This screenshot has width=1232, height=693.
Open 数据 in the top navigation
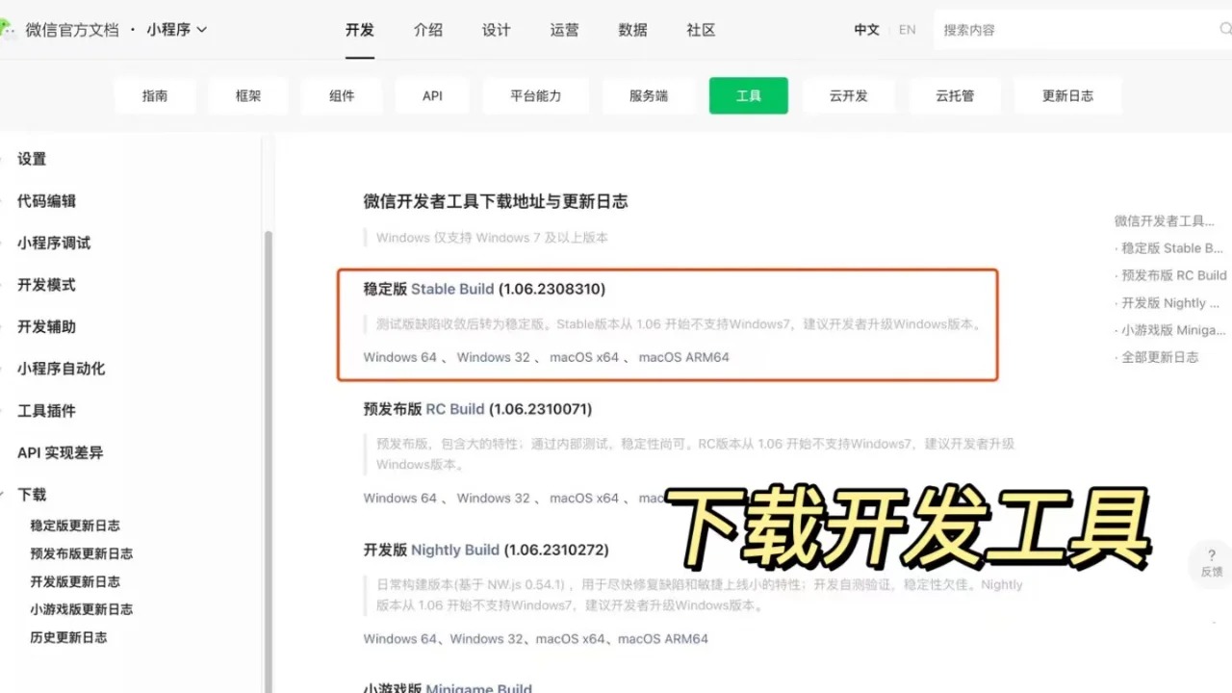click(x=633, y=30)
